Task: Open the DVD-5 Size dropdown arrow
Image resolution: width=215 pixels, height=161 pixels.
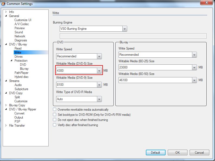Action: click(99, 71)
